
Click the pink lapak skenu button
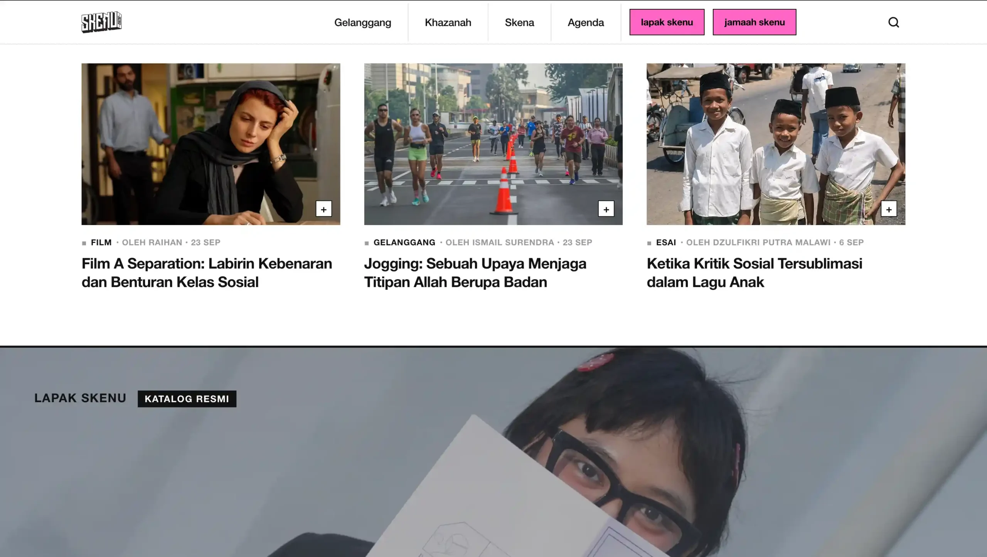[x=667, y=22]
